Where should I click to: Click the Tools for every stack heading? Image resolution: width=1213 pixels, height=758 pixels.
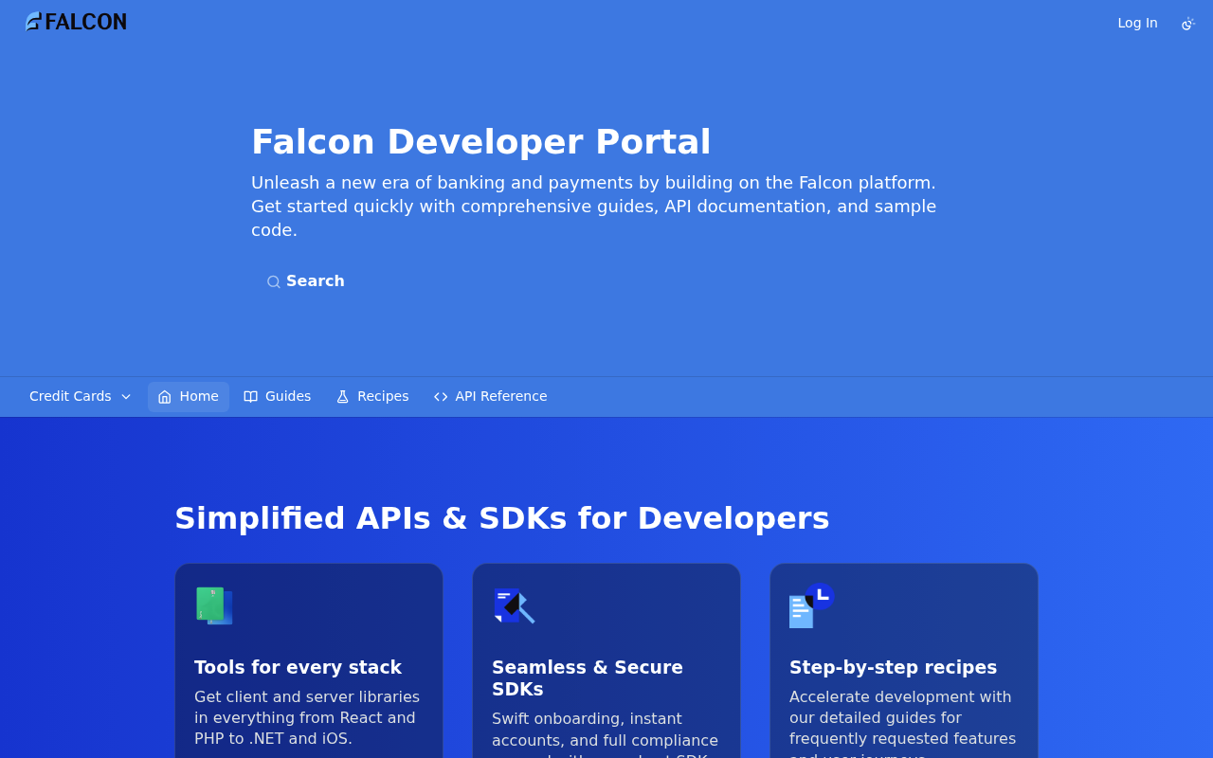pyautogui.click(x=298, y=667)
